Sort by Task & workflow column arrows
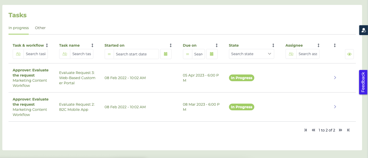368x158 pixels. tap(47, 45)
